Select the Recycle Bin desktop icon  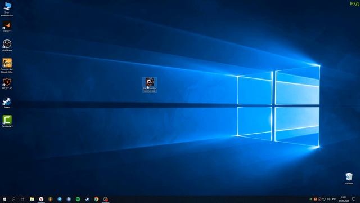(x=349, y=179)
